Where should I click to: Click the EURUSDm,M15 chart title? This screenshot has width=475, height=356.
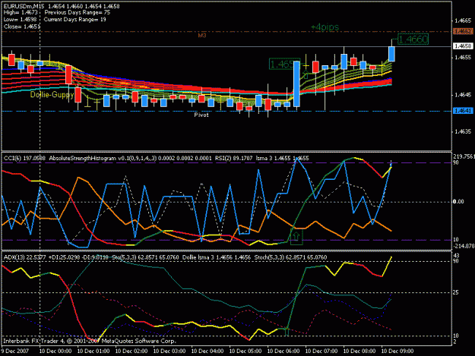(x=24, y=6)
